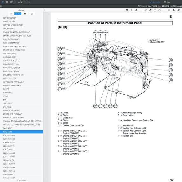Open MANUAL TRANSMISSION REPAIR (E355/E356) entry
This screenshot has height=182, width=182.
22,121
